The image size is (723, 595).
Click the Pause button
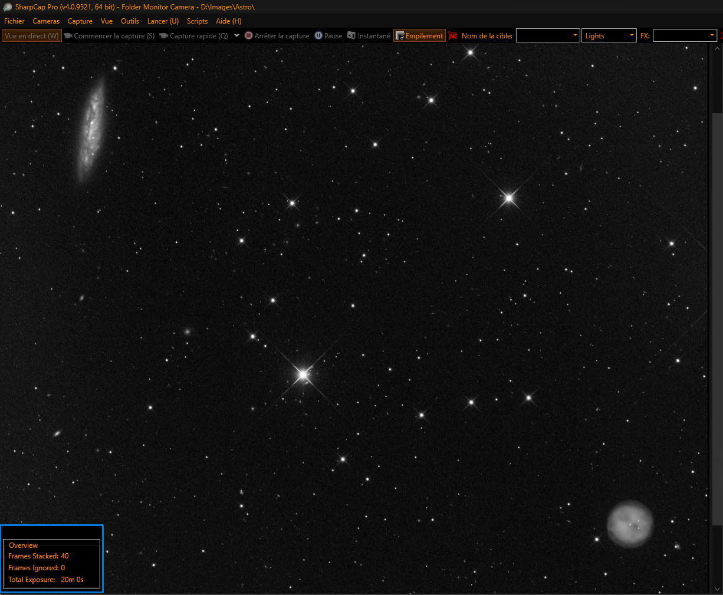click(x=328, y=36)
